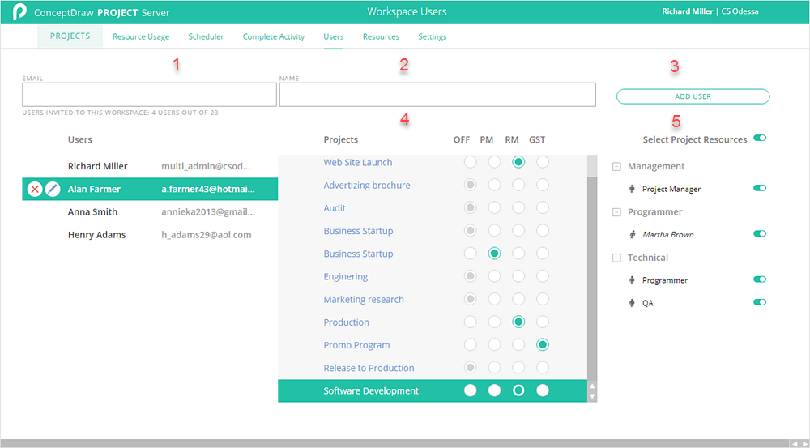
Task: Collapse the Technical resource group
Action: [616, 258]
